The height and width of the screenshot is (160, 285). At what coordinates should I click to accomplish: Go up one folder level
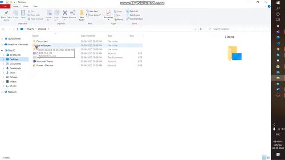(x=17, y=29)
